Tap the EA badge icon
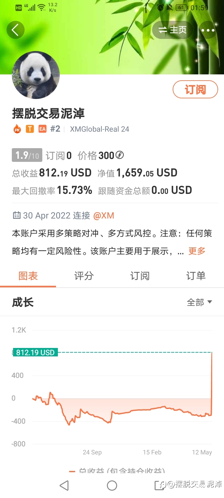Screen dimensions: 224x498 tap(42, 129)
